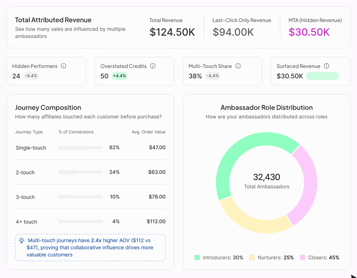
Task: Select the 2-touch row label
Action: pos(25,172)
